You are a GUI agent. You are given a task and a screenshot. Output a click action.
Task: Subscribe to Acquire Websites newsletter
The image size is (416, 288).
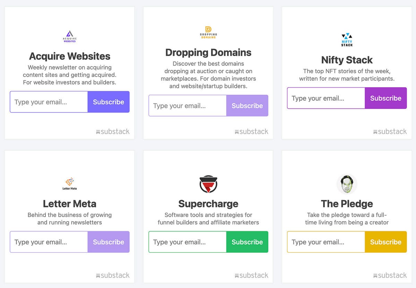(109, 102)
